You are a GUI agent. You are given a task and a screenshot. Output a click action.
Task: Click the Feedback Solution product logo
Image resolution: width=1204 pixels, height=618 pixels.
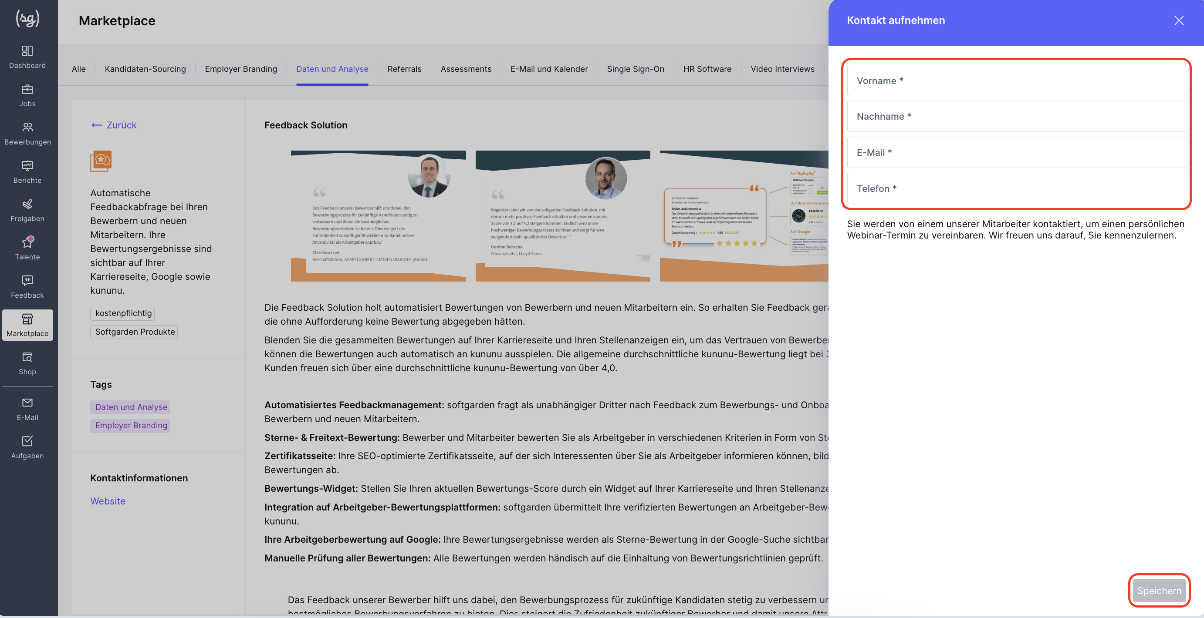[x=101, y=161]
